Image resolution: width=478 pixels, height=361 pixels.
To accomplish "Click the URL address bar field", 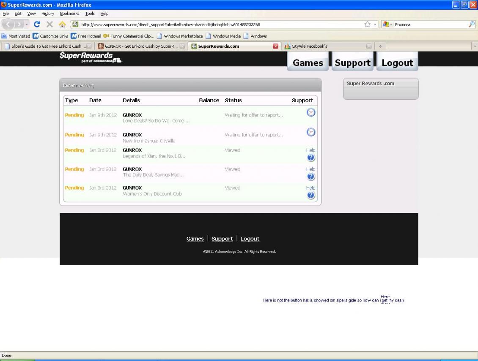I will click(212, 24).
